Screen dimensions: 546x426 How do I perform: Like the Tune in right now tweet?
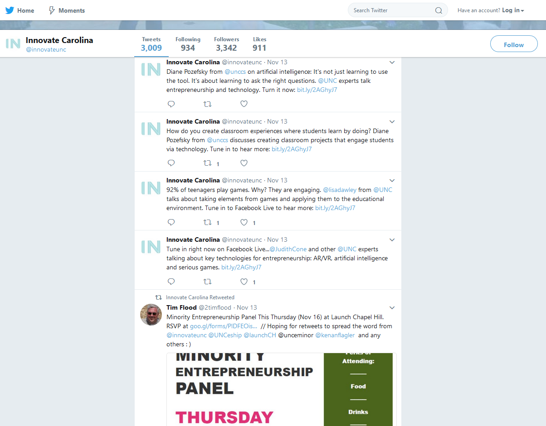(x=244, y=282)
